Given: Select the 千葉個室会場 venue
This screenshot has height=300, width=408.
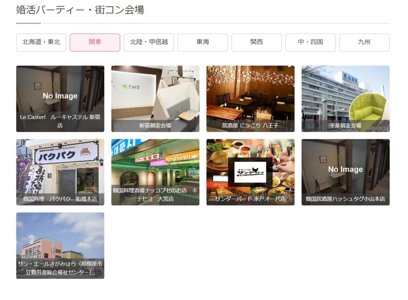Looking at the screenshot, I should [x=346, y=98].
